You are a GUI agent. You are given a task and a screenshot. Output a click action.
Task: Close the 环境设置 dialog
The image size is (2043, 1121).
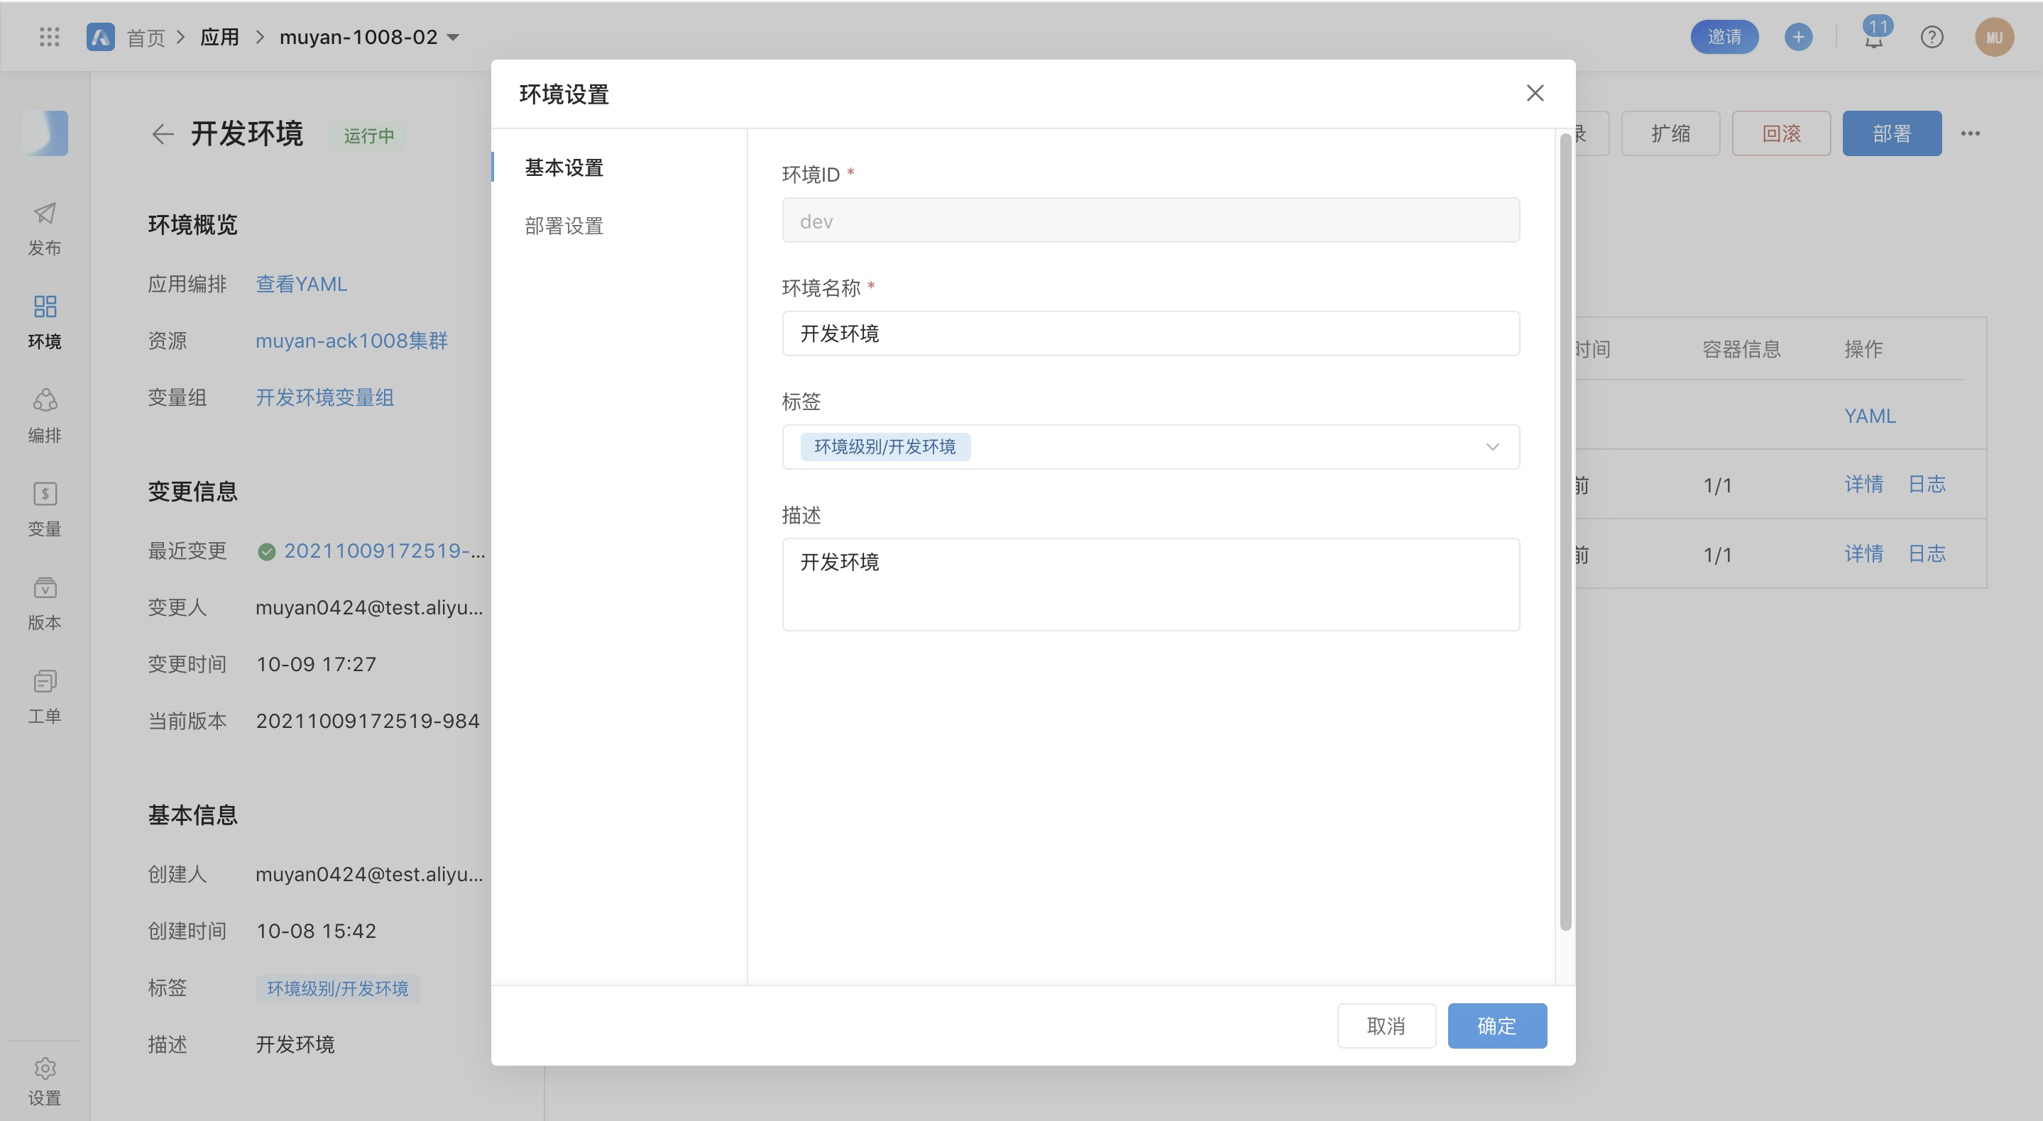(x=1535, y=93)
